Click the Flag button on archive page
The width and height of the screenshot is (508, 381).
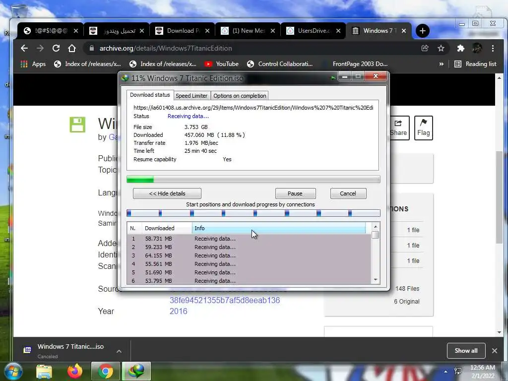click(424, 128)
